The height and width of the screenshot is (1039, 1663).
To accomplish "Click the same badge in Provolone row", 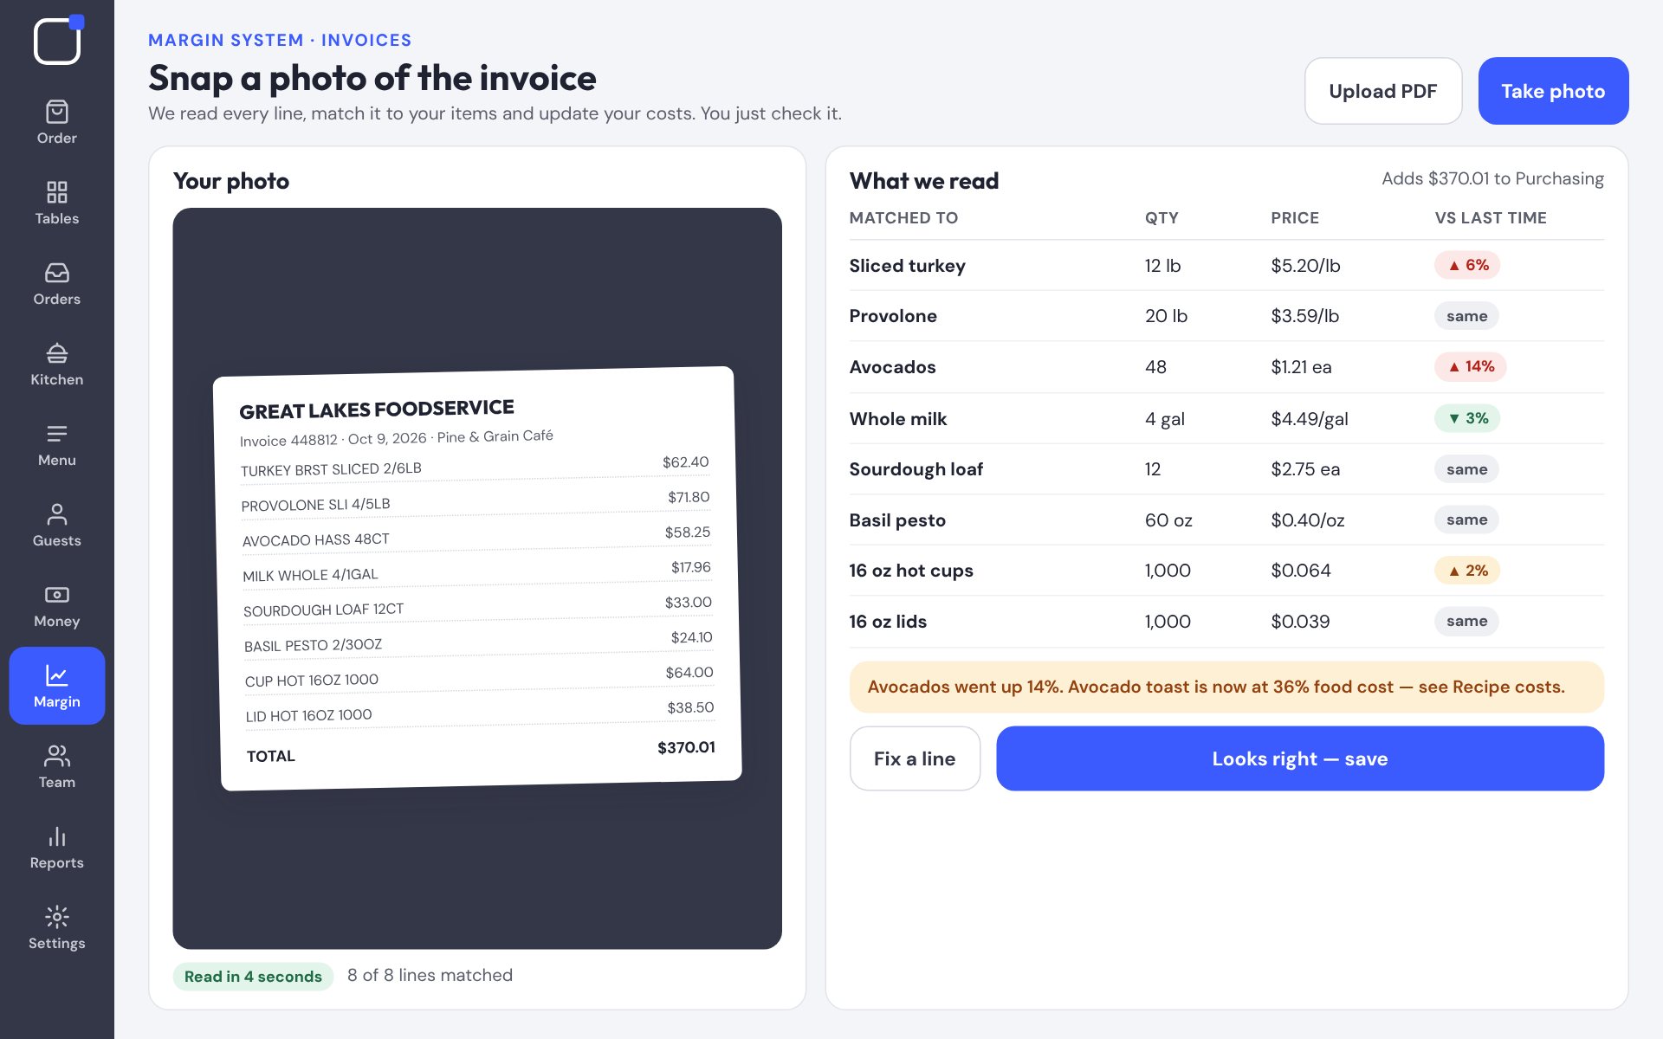I will tap(1466, 316).
